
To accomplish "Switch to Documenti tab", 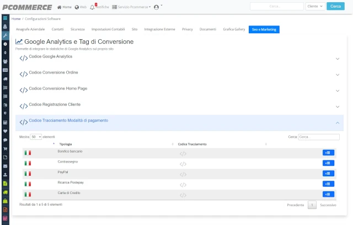I will click(x=208, y=29).
